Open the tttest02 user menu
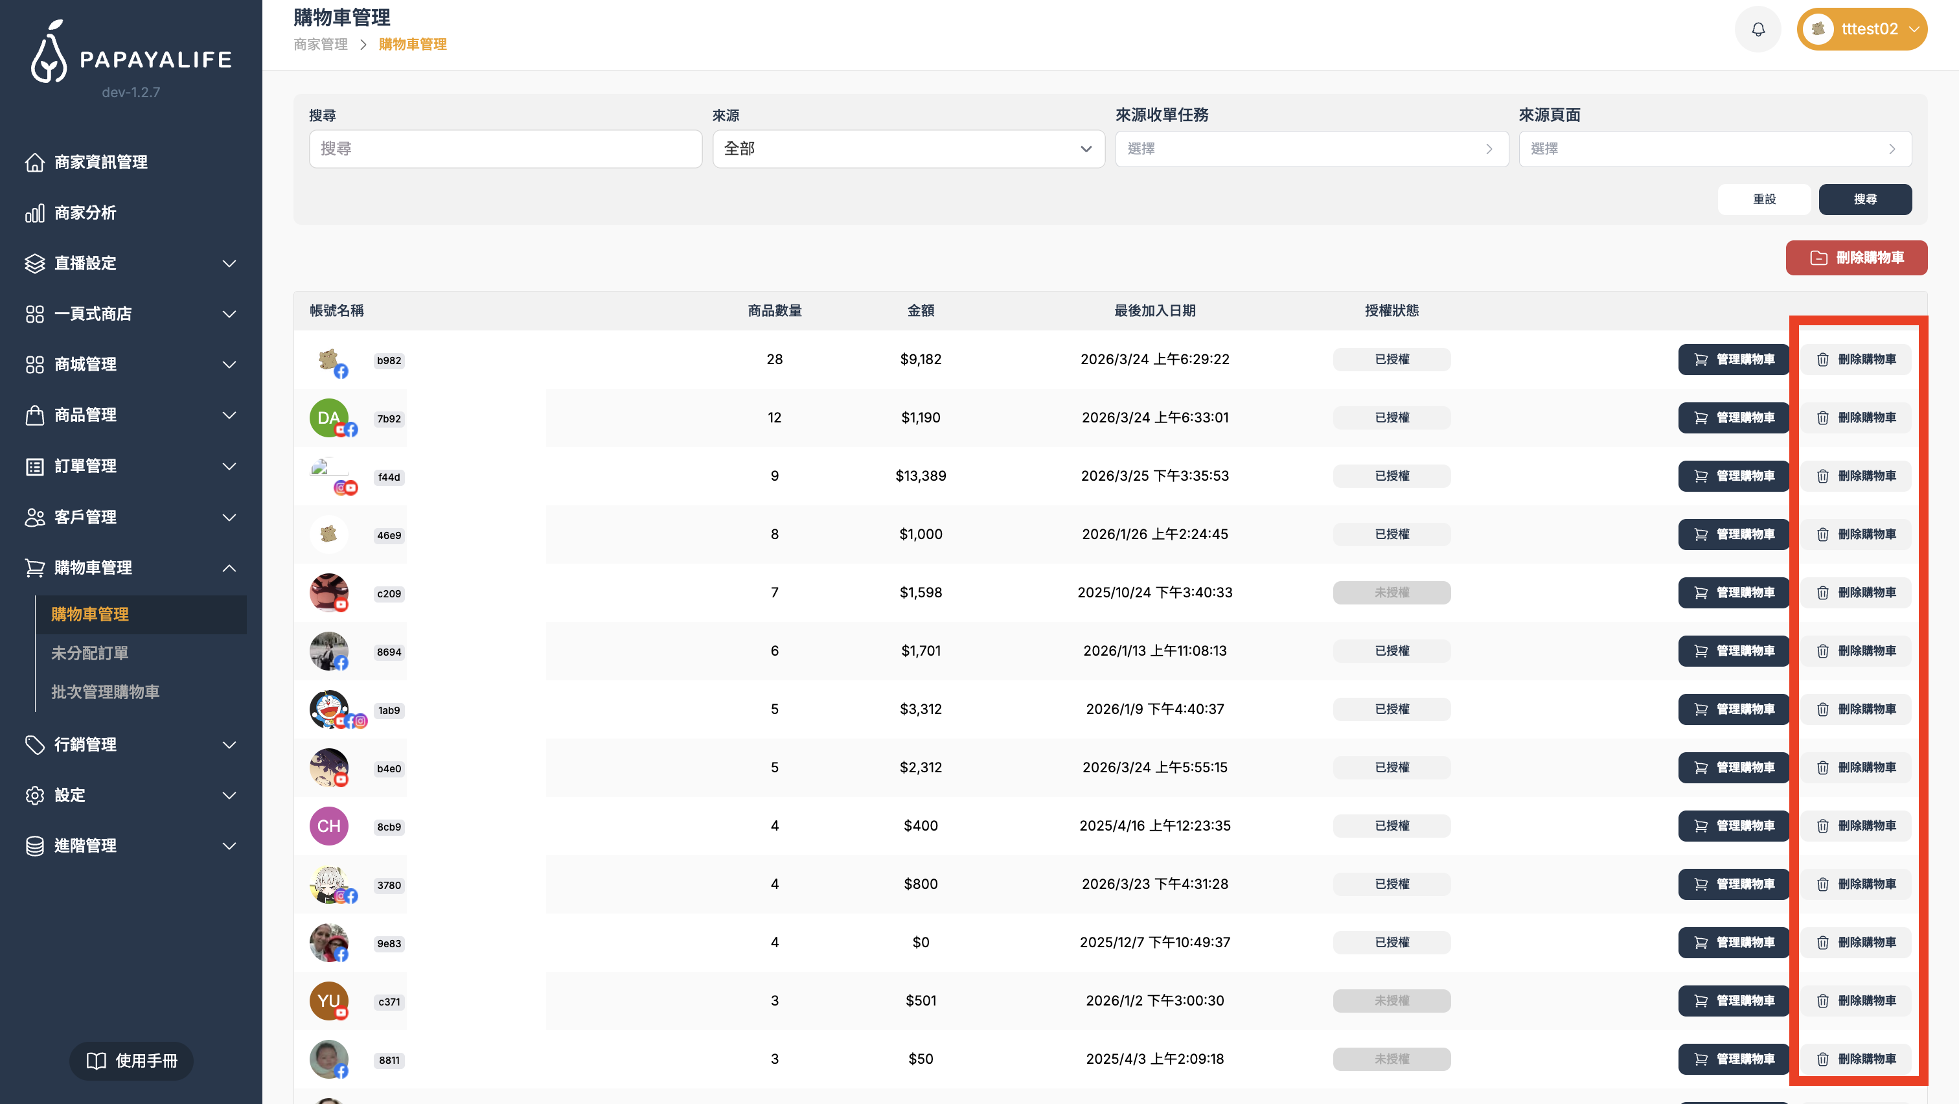Image resolution: width=1959 pixels, height=1104 pixels. (x=1861, y=30)
